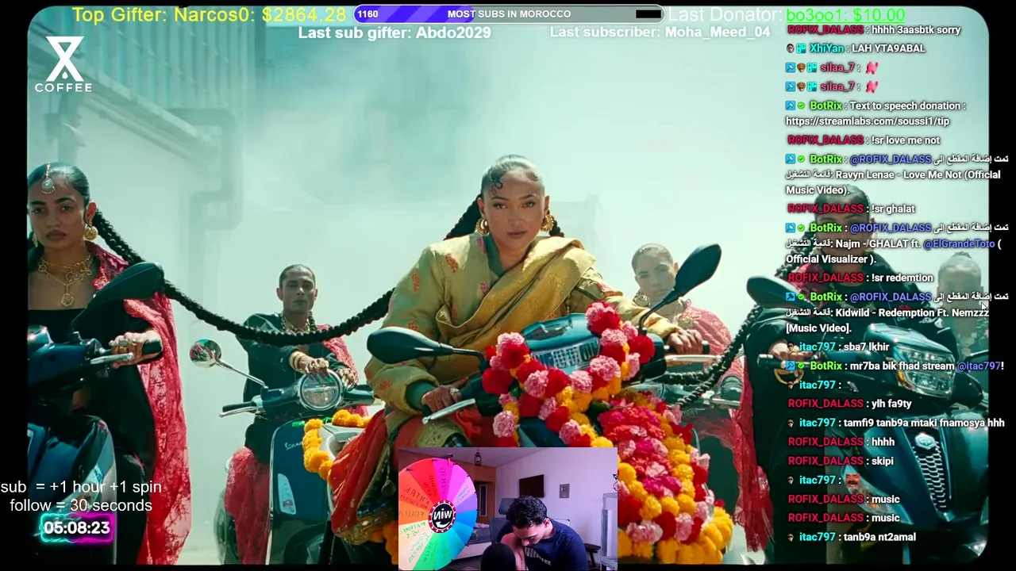Click the @ElGrandeToto mention in chat
The height and width of the screenshot is (571, 1016).
click(959, 244)
